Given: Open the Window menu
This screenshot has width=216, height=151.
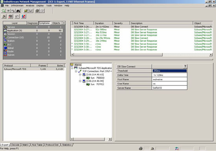Looking at the screenshot, I should (x=58, y=5).
